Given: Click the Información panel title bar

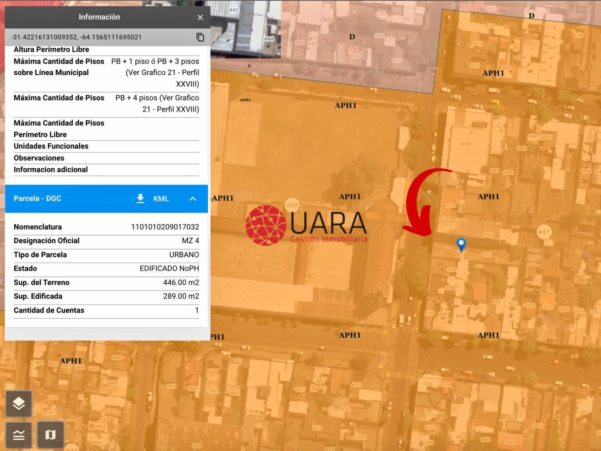Looking at the screenshot, I should [99, 17].
